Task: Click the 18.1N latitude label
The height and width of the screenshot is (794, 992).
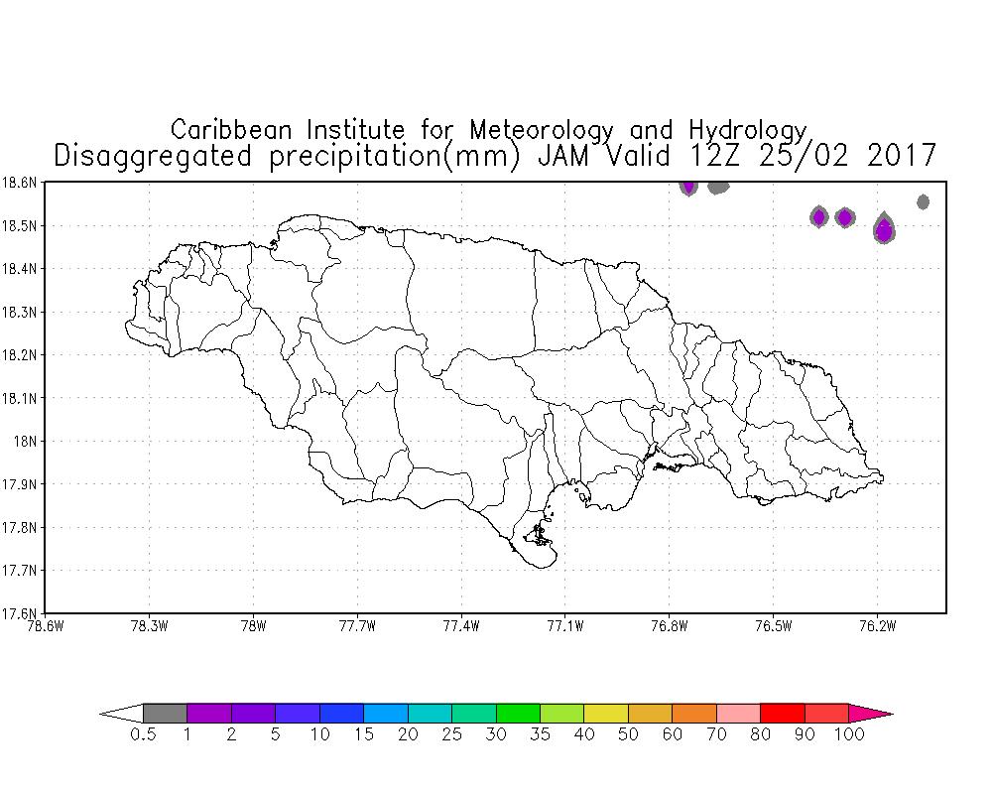Action: point(18,398)
